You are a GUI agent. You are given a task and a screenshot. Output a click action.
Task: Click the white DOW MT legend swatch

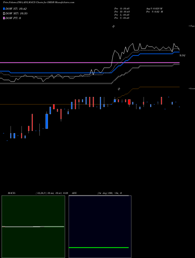4,14
